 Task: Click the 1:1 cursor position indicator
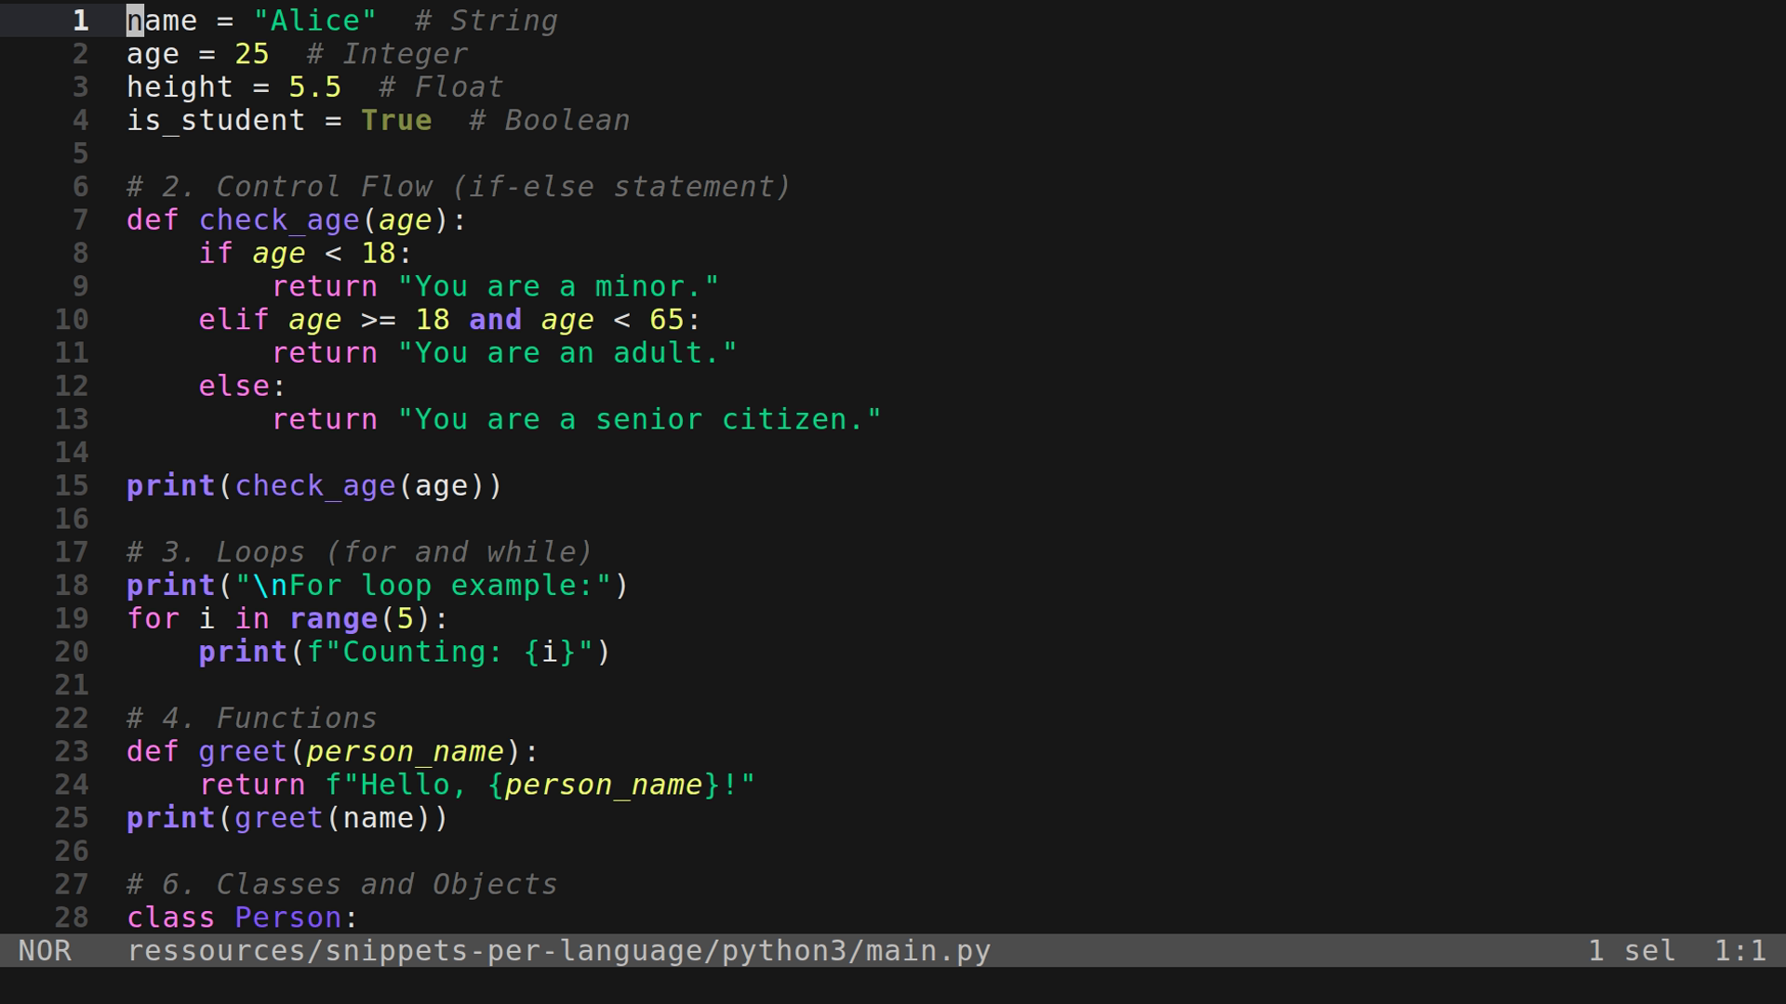coord(1740,951)
